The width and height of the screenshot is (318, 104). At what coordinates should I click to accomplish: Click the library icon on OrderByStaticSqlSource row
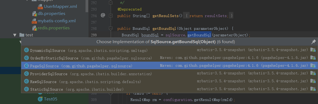[x=313, y=58]
